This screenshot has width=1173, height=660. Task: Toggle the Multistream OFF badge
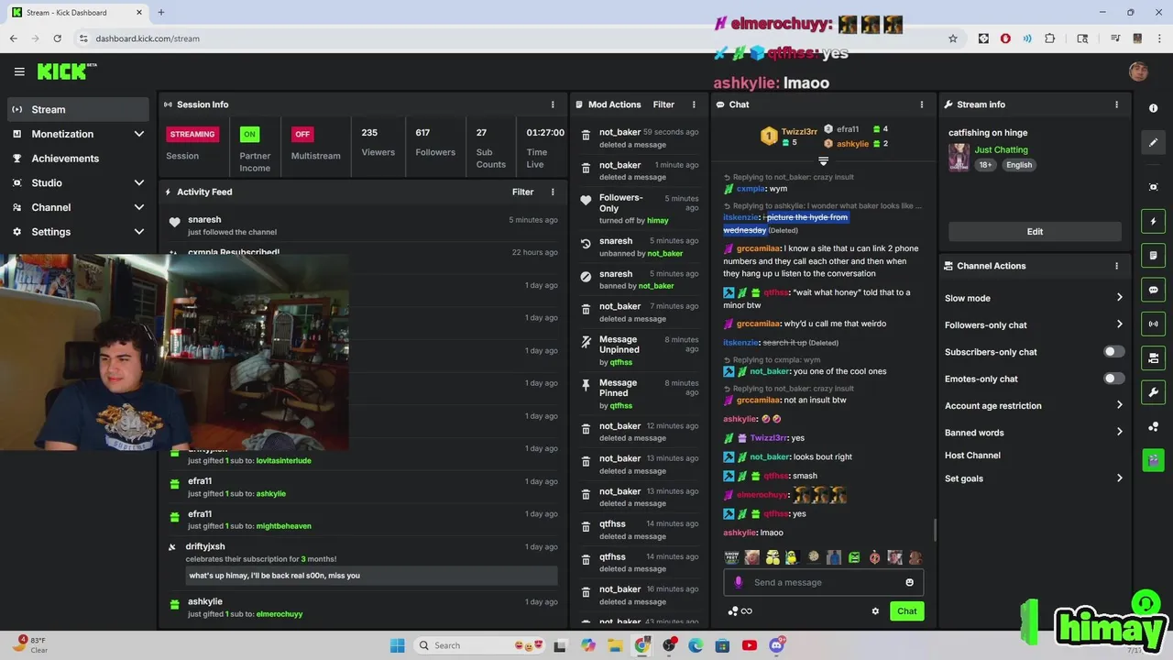(302, 134)
